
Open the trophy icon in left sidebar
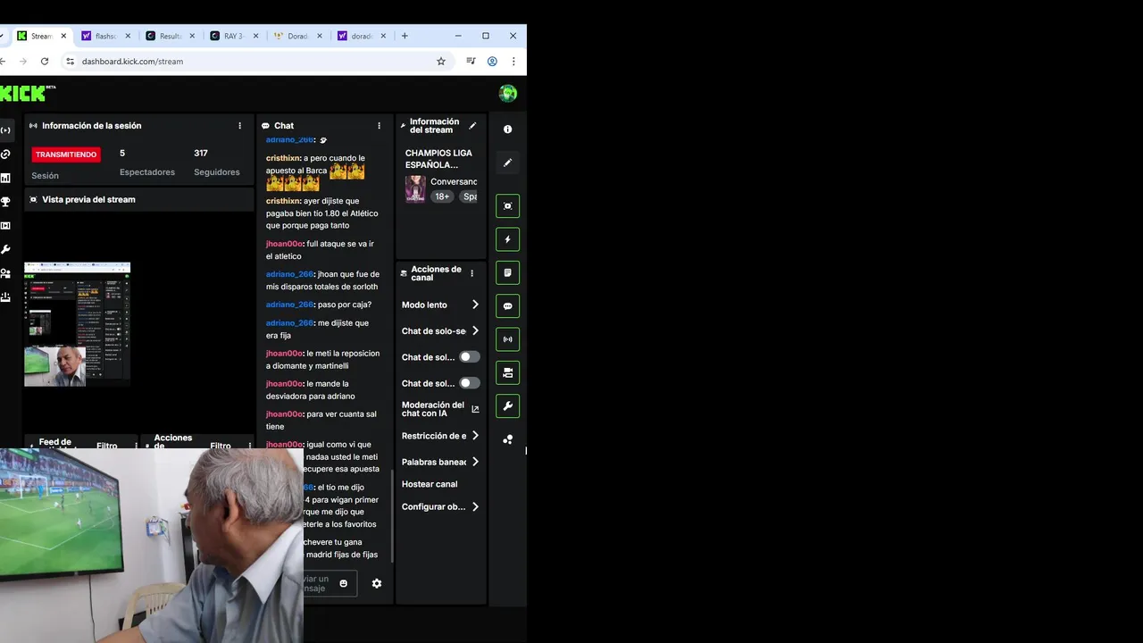(5, 202)
